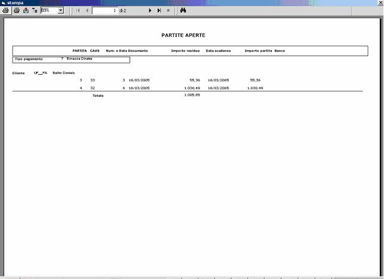Open the zoom percentage dropdown
Viewport: 384px width, 279px height.
pos(61,11)
